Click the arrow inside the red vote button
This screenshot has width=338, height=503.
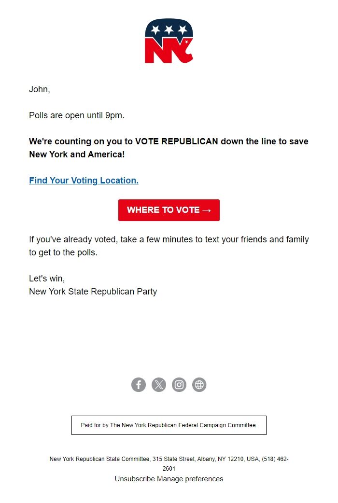coord(208,210)
